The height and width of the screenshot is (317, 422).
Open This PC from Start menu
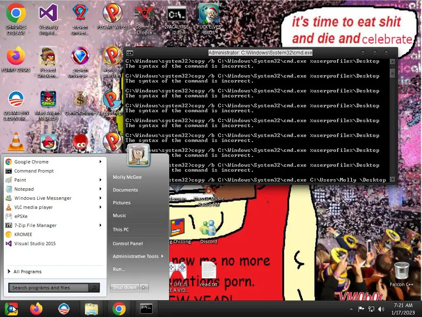[121, 229]
